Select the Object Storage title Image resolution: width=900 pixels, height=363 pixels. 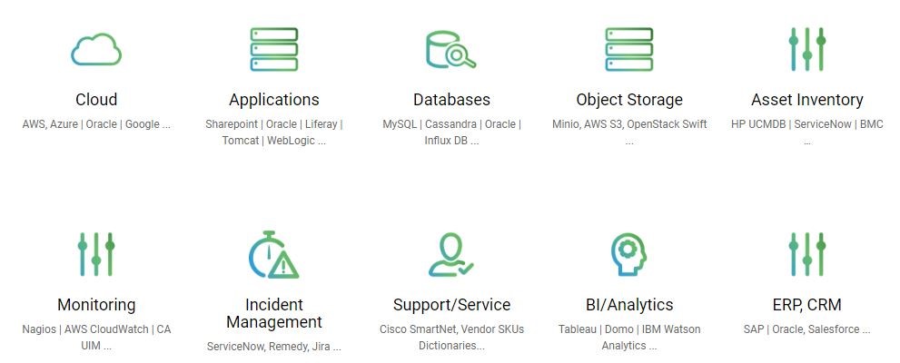tap(629, 100)
